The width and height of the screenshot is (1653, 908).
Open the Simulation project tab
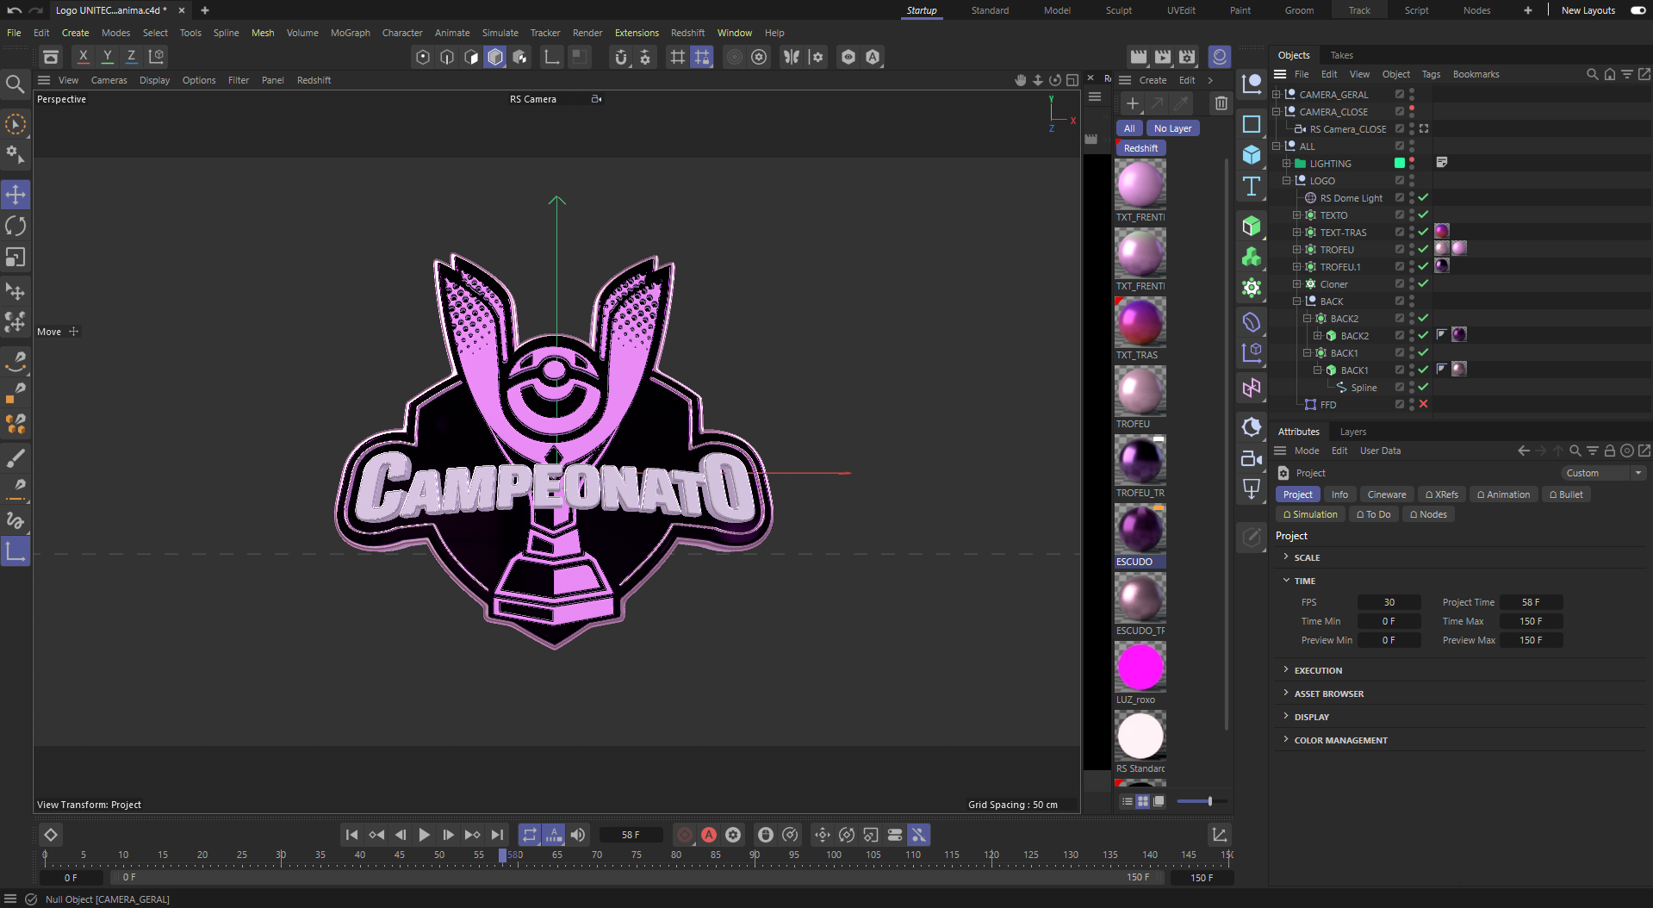(1310, 514)
